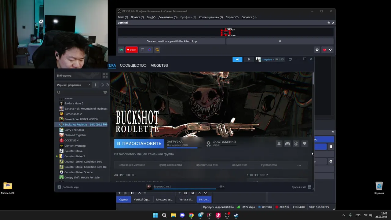Click Добавить игру button
The height and width of the screenshot is (220, 391).
tap(68, 187)
